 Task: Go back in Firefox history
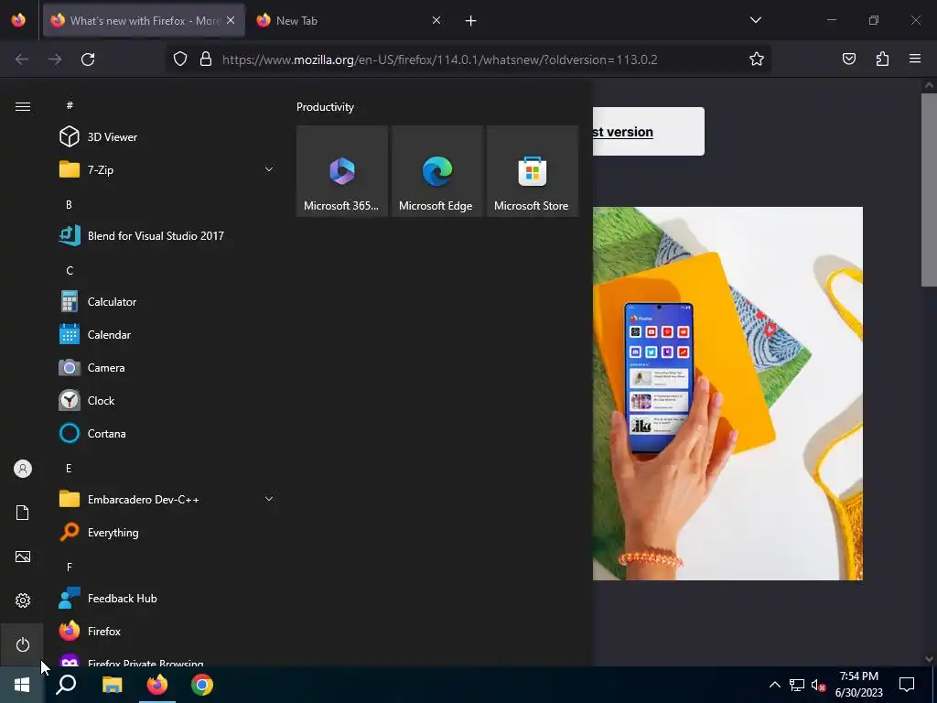coord(22,59)
